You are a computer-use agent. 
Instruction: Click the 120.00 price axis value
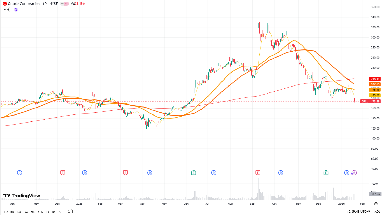click(x=375, y=128)
